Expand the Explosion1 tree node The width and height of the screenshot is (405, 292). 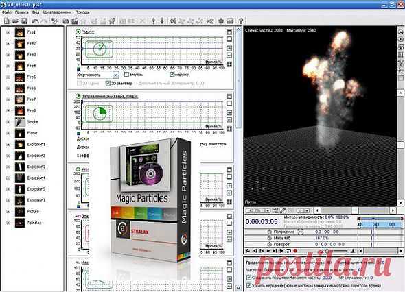(x=8, y=145)
